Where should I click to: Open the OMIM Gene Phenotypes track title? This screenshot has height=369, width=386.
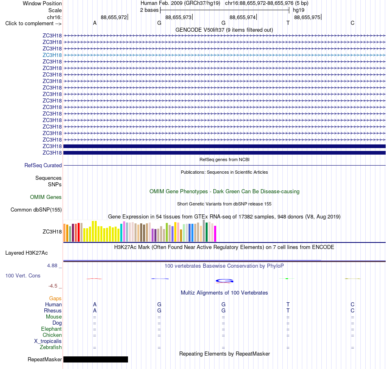tap(224, 192)
